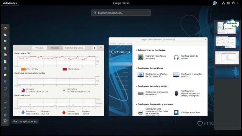Click the headphones icon for sound configuration
This screenshot has width=242, height=136.
pyautogui.click(x=176, y=57)
